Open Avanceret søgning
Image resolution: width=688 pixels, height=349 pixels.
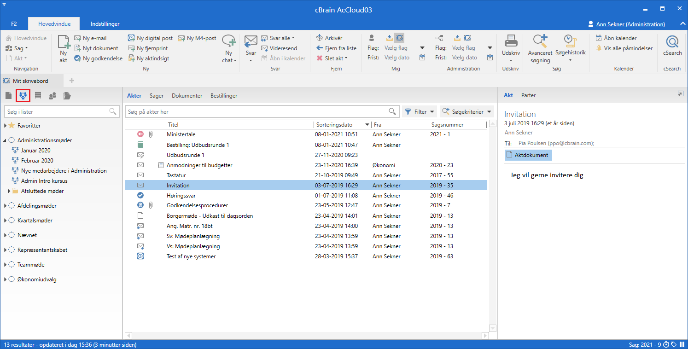click(540, 48)
